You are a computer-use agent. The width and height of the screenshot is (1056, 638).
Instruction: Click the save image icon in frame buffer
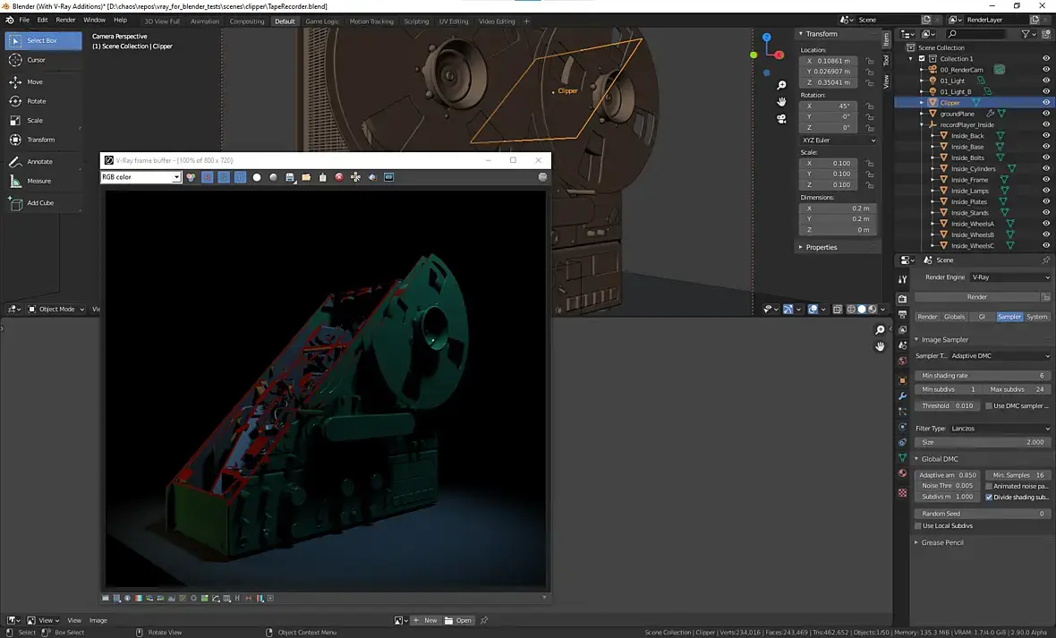click(290, 177)
